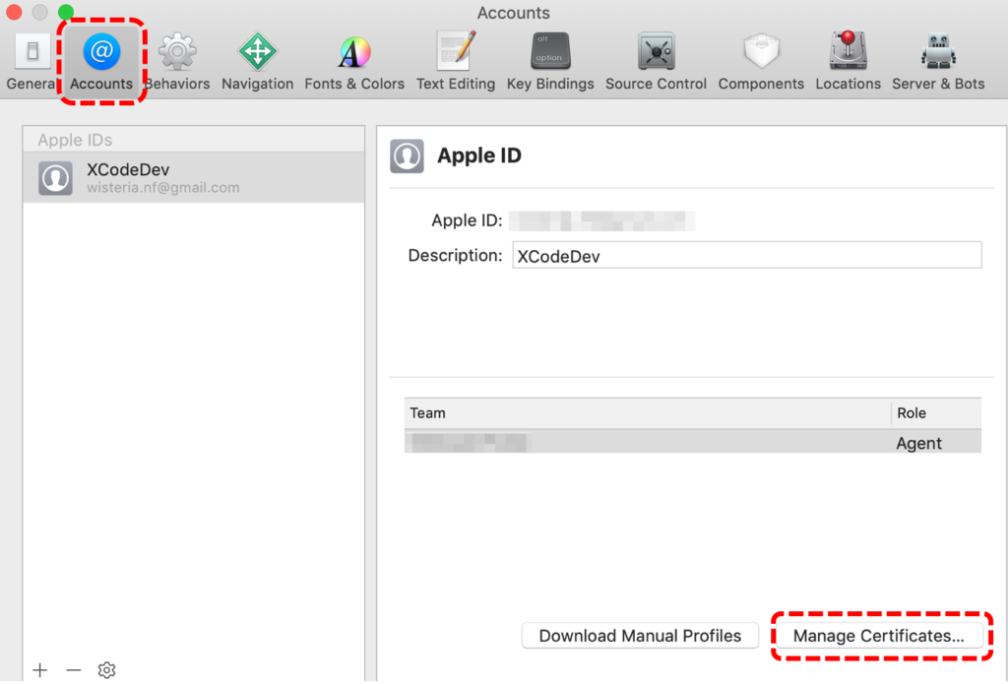The image size is (1008, 684).
Task: Click the wisteria.nf@gmail.com email text
Action: [163, 188]
